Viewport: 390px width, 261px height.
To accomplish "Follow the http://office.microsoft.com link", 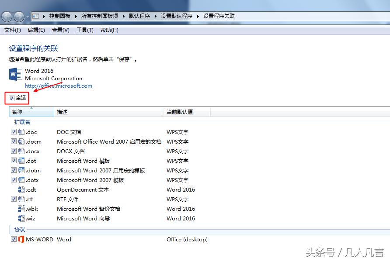I will (x=59, y=86).
